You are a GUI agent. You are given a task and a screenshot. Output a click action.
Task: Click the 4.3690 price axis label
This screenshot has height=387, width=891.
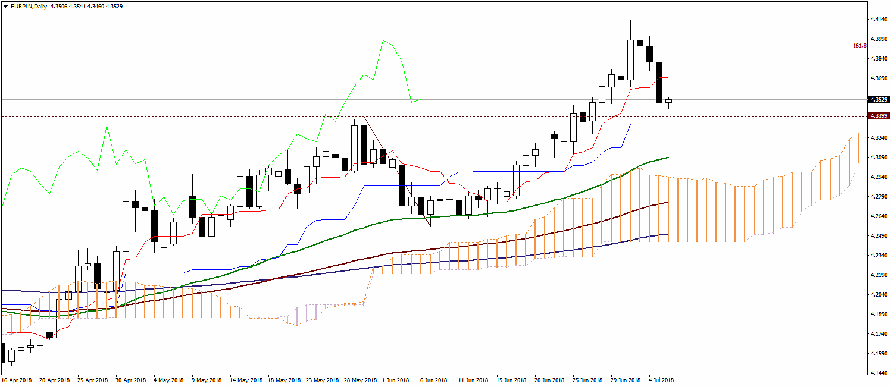tap(878, 78)
